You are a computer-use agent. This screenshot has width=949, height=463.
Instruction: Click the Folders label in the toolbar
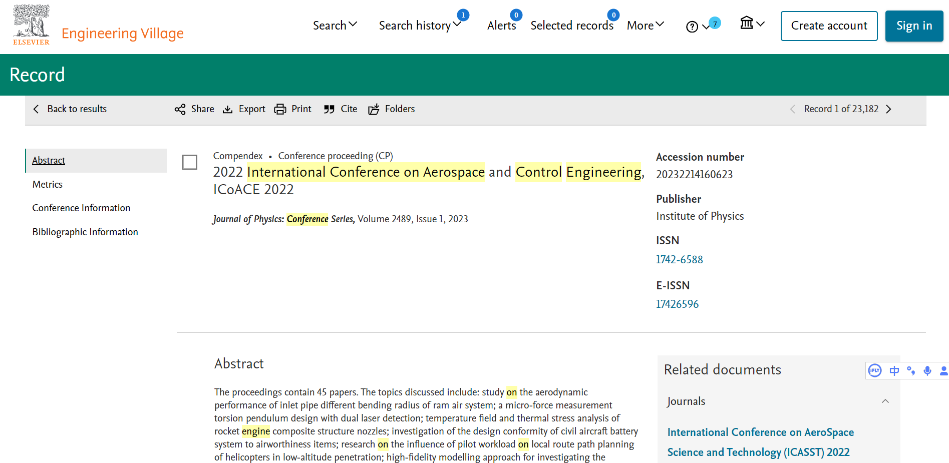[x=400, y=109]
